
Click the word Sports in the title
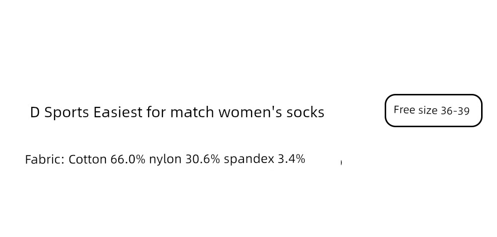67,113
